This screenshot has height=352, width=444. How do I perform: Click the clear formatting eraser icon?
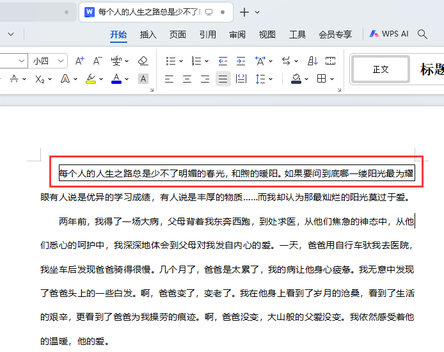143,61
